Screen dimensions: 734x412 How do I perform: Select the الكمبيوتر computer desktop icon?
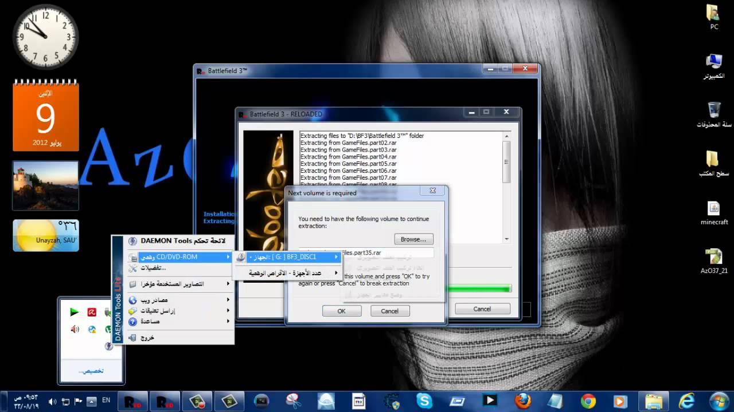pos(714,66)
